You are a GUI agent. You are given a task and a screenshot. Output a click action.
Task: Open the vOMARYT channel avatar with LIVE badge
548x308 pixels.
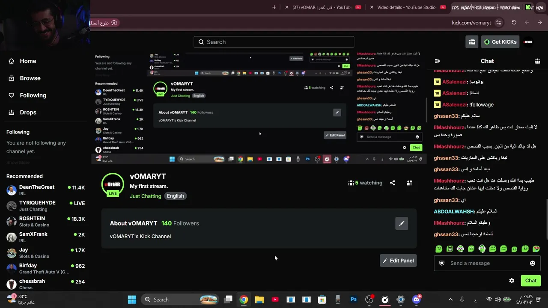(x=113, y=184)
